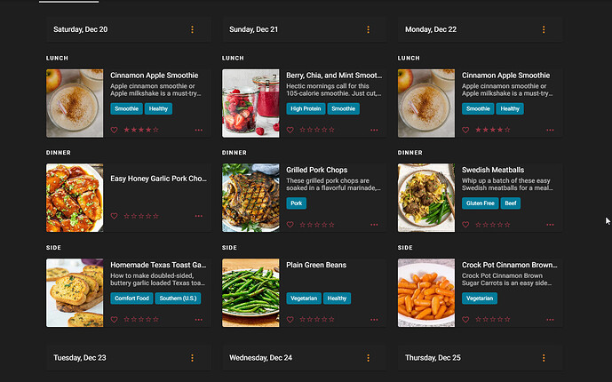
Task: Heart the Sunday Berry, Chia, Mint smoothie
Action: coord(290,130)
